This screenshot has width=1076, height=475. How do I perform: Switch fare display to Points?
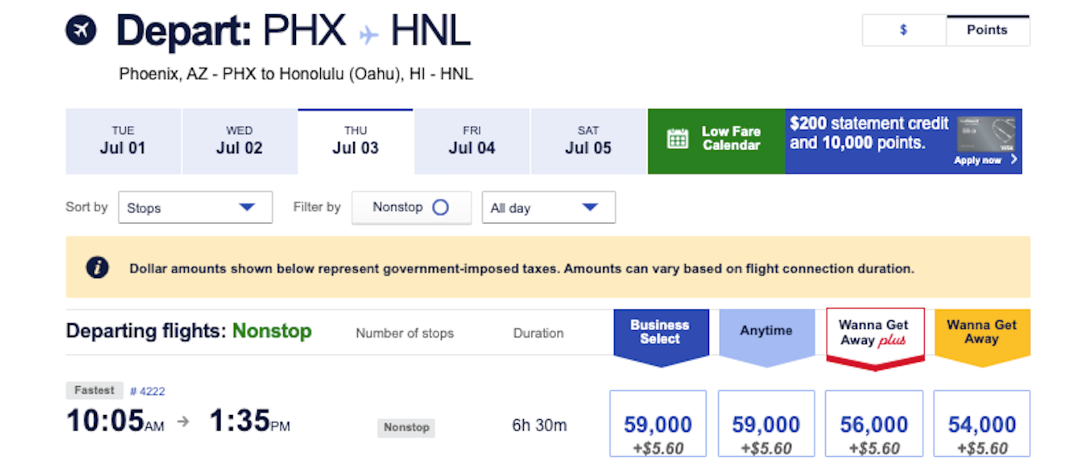pyautogui.click(x=987, y=30)
